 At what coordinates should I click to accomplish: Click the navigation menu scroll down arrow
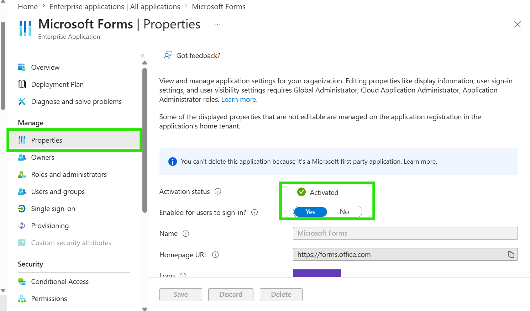[x=145, y=309]
